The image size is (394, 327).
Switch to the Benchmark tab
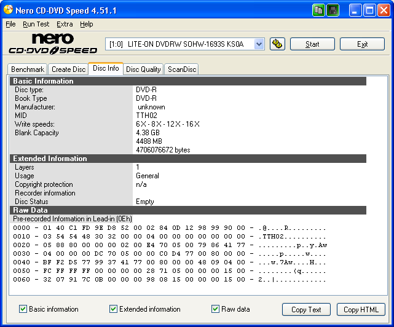(x=28, y=69)
